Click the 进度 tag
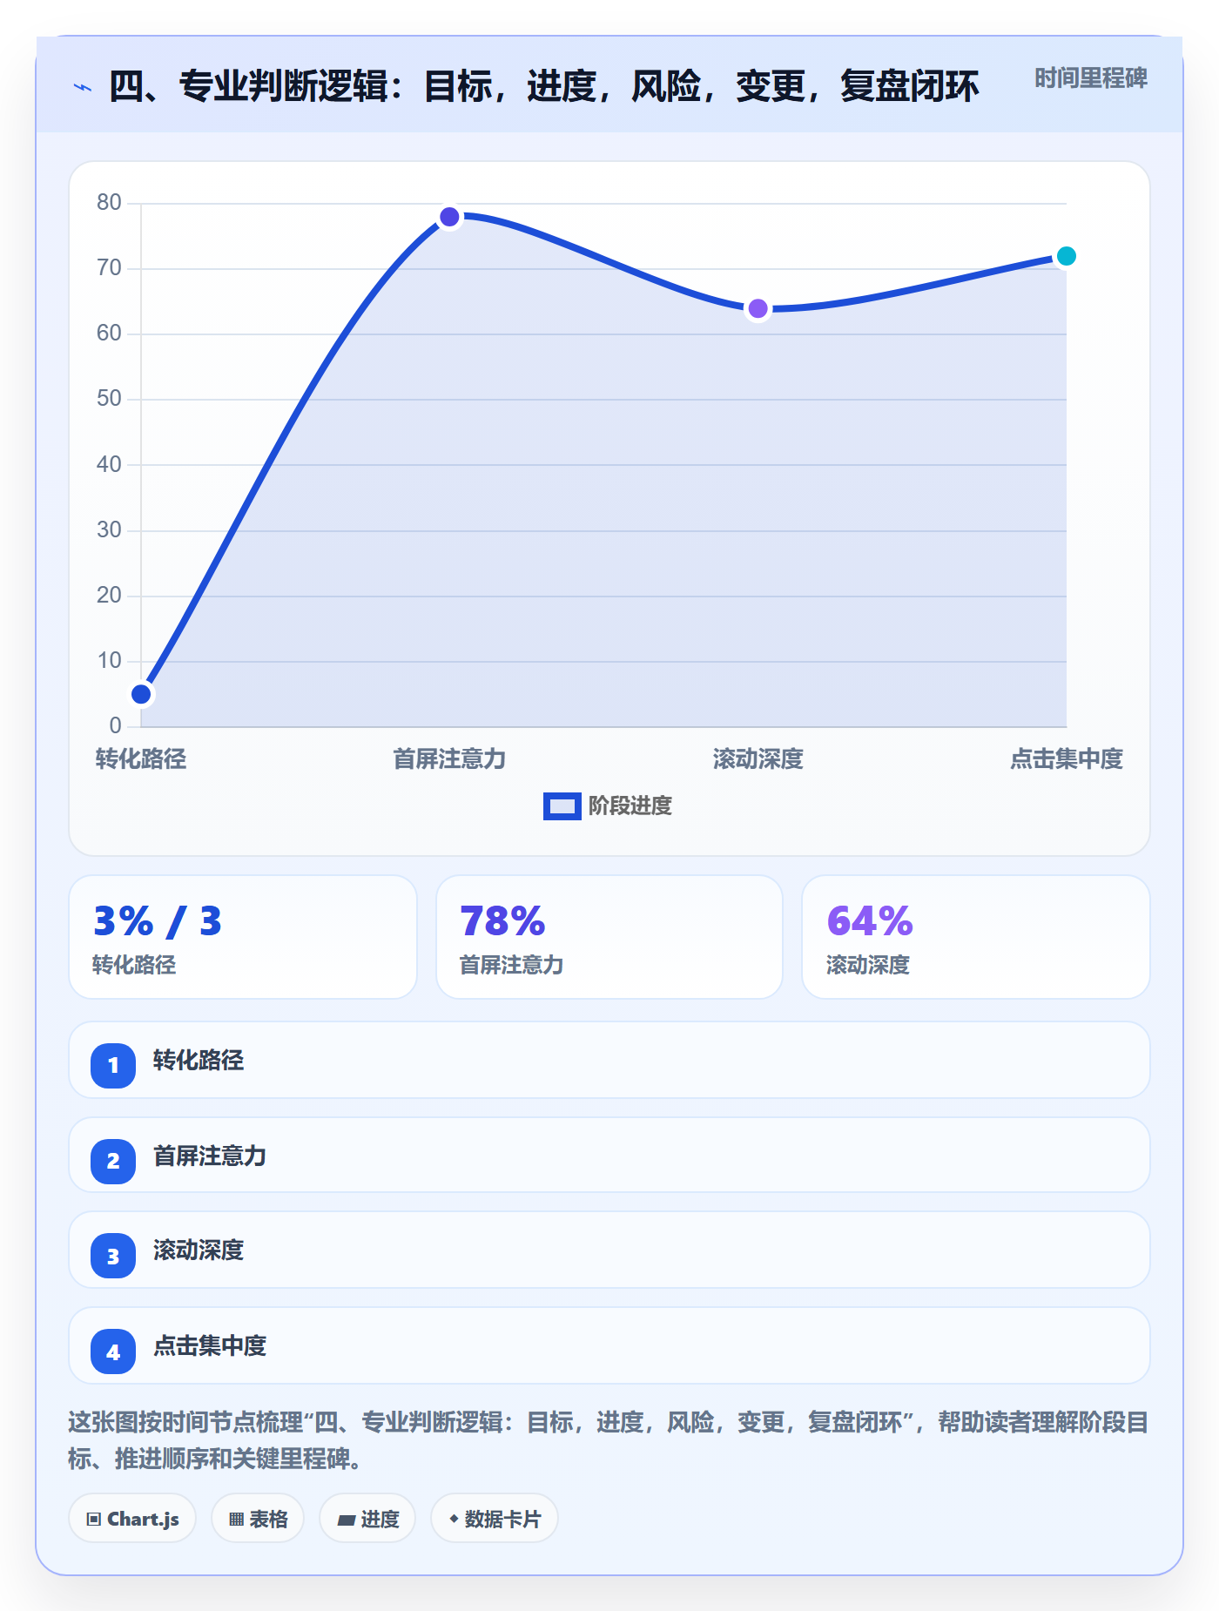The width and height of the screenshot is (1219, 1611). 367,1519
